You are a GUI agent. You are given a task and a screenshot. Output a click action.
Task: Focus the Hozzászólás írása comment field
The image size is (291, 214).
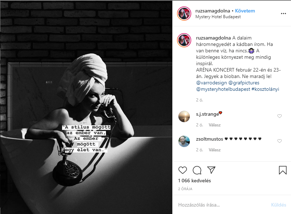coord(223,205)
